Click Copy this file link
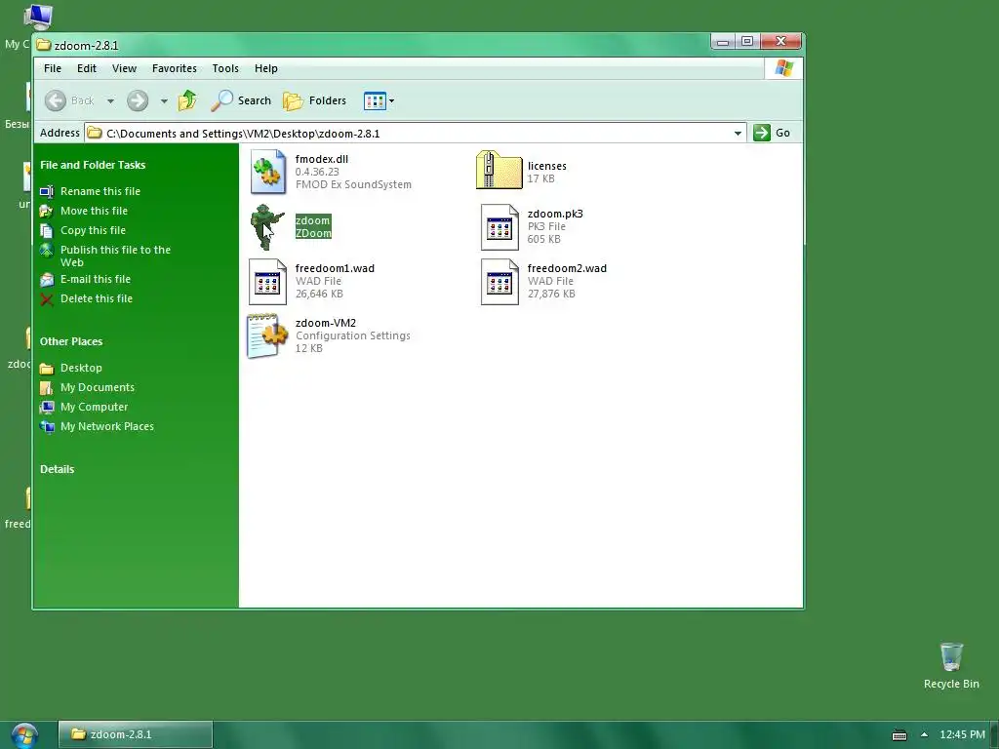999x749 pixels. 93,230
